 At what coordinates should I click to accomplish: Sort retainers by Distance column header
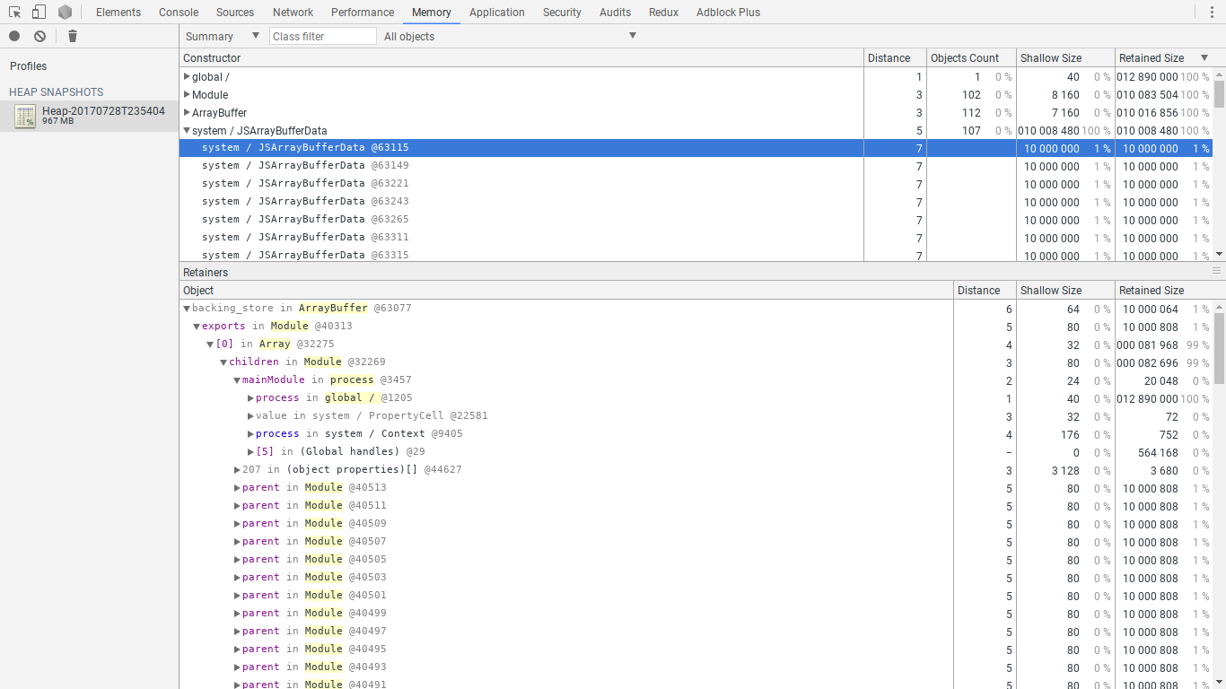coord(985,290)
